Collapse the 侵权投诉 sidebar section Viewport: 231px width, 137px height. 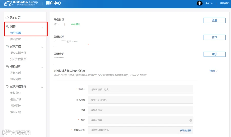pos(42,67)
